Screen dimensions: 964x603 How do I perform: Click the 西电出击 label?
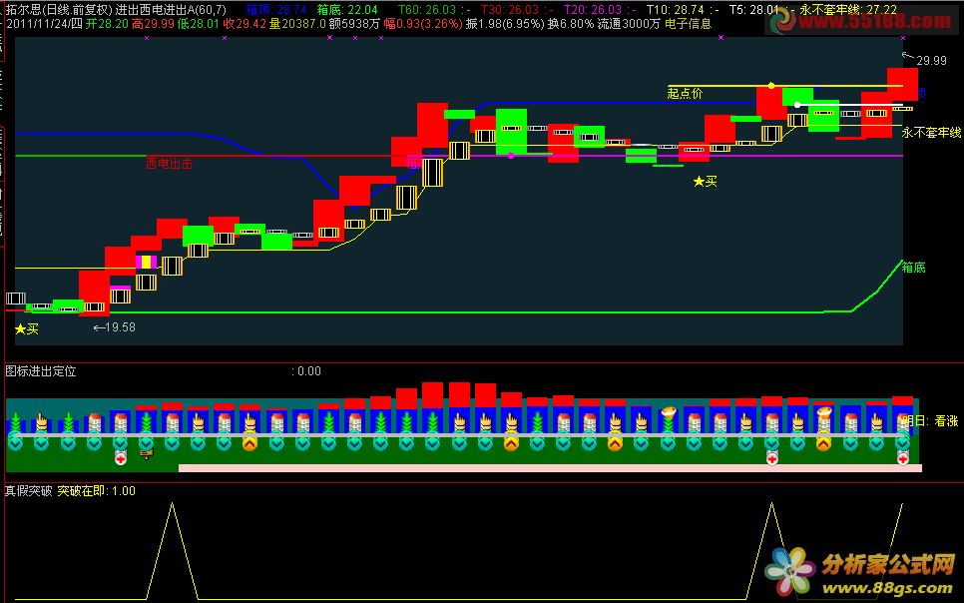click(x=169, y=163)
